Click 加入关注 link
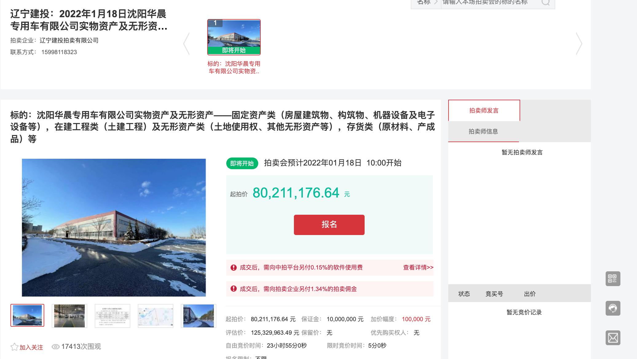 pyautogui.click(x=31, y=347)
